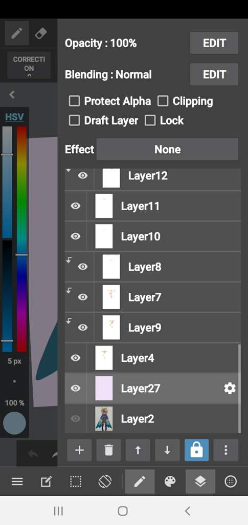Hide Layer11 with its eye icon
Viewport: 248px width, 525px height.
click(76, 206)
